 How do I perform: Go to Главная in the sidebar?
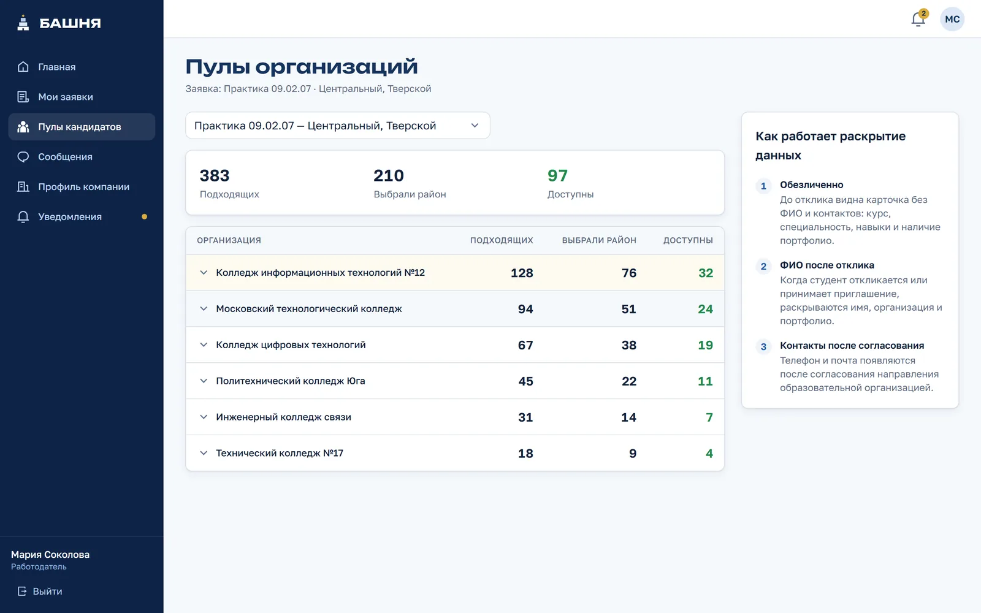(82, 67)
